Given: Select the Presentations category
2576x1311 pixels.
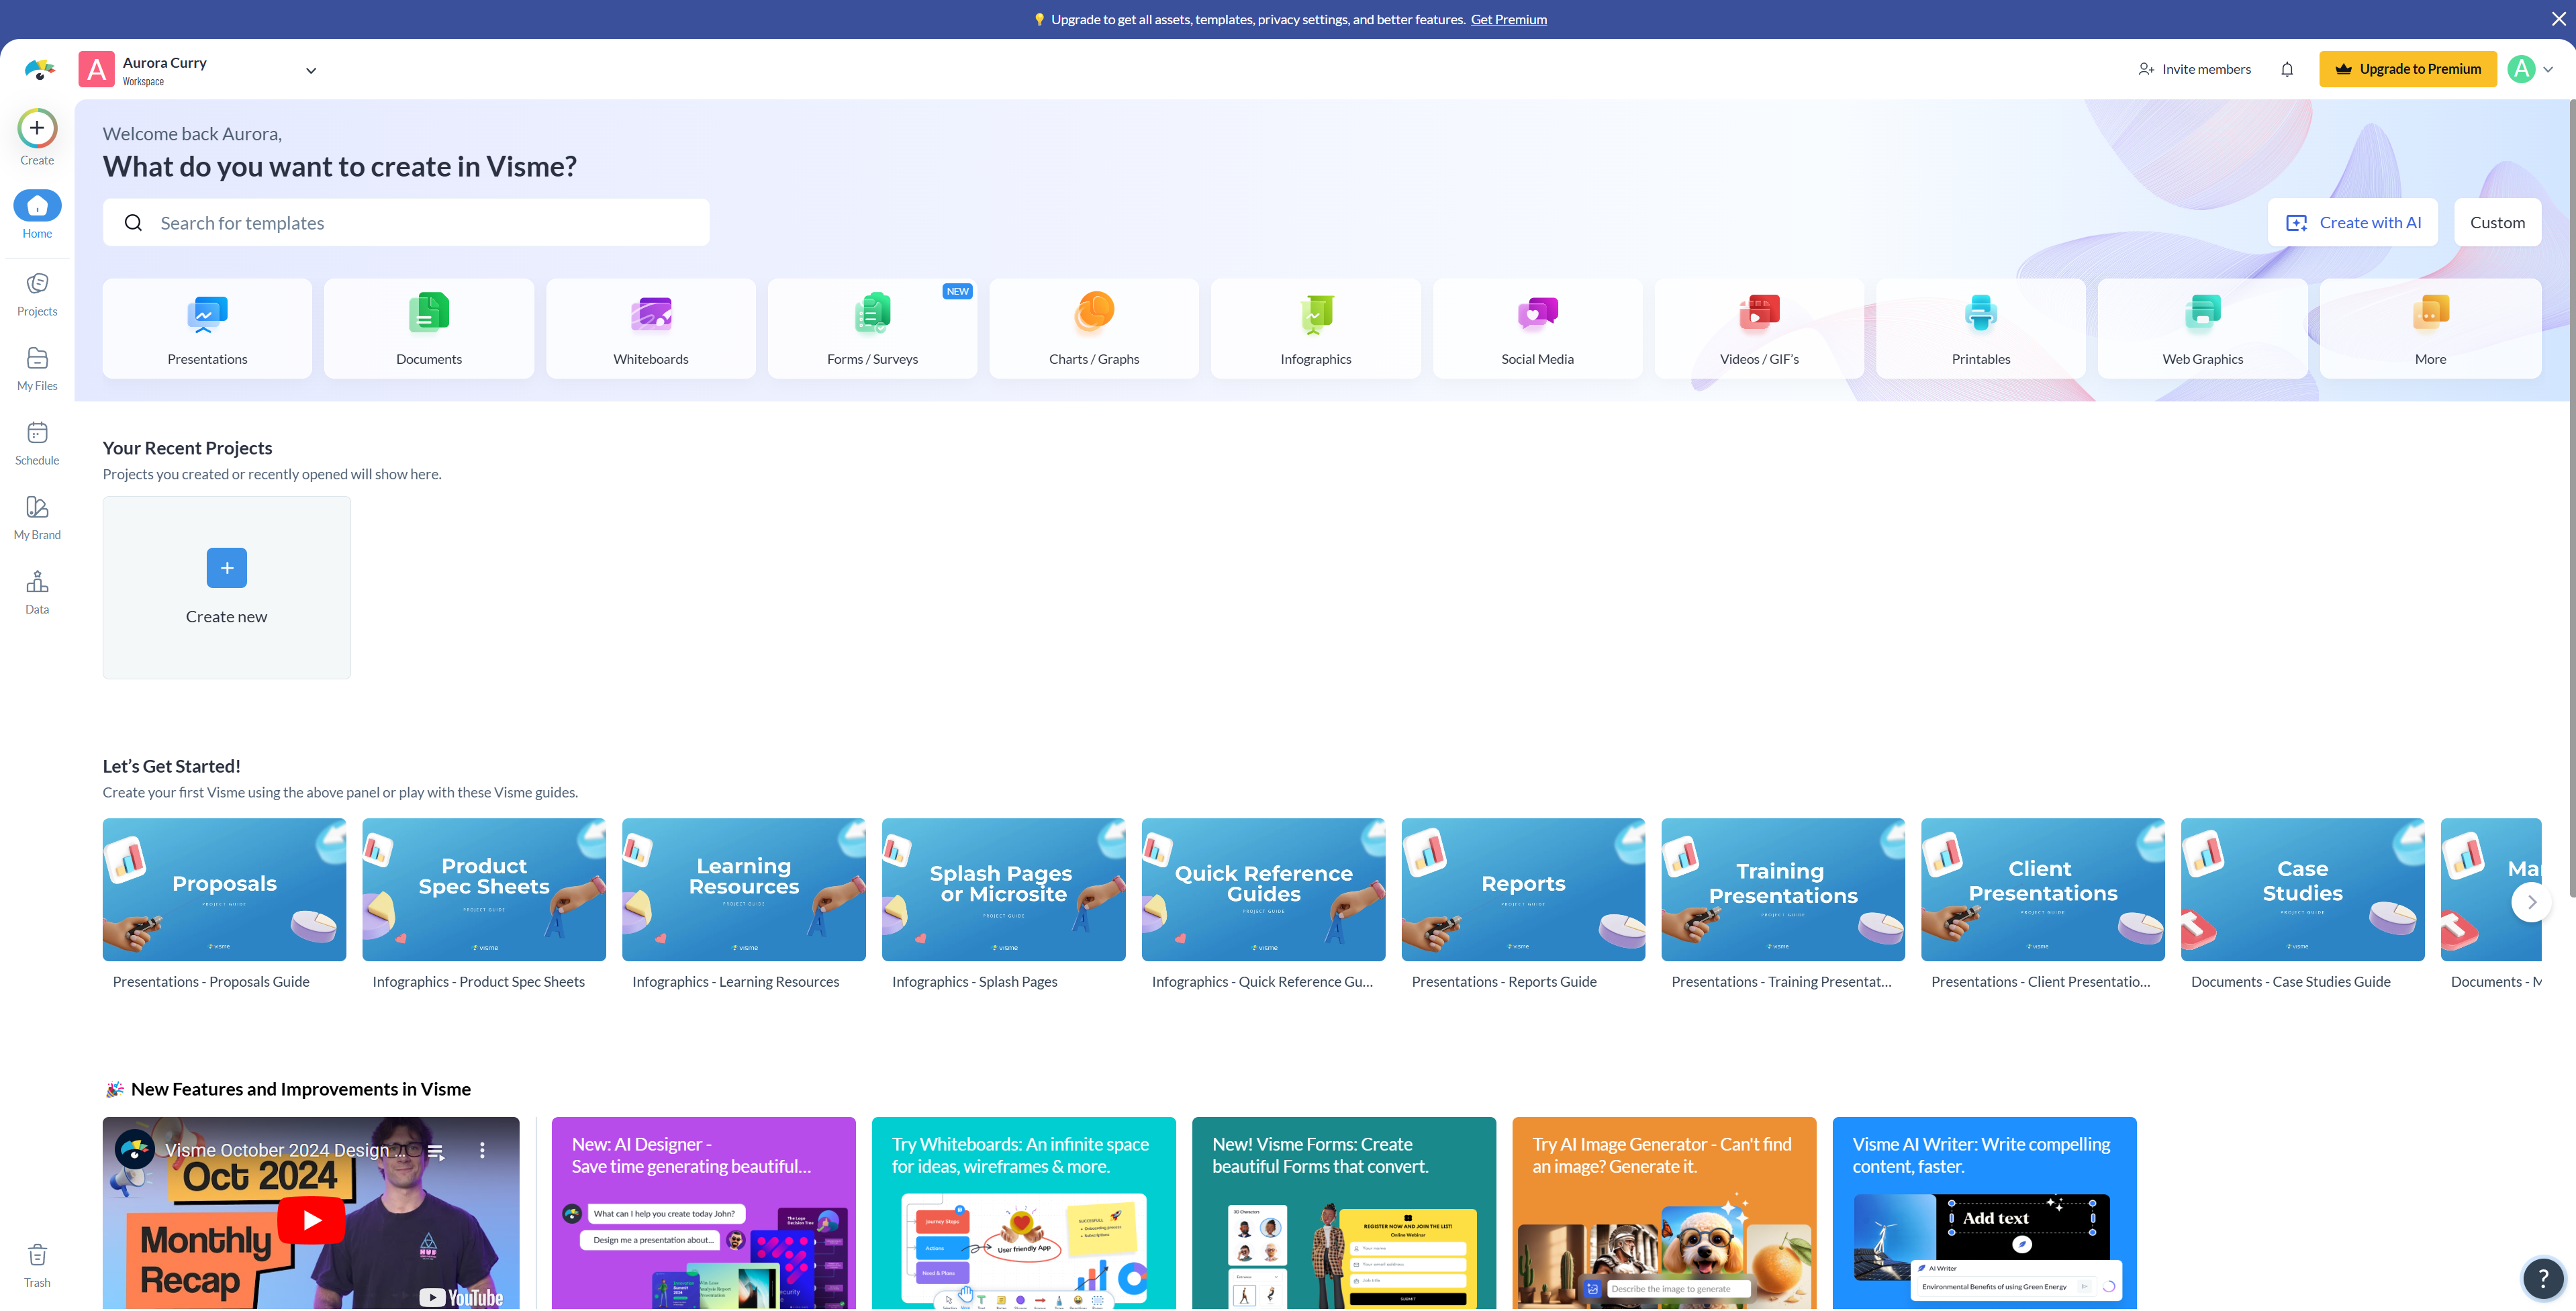Looking at the screenshot, I should click(x=207, y=328).
